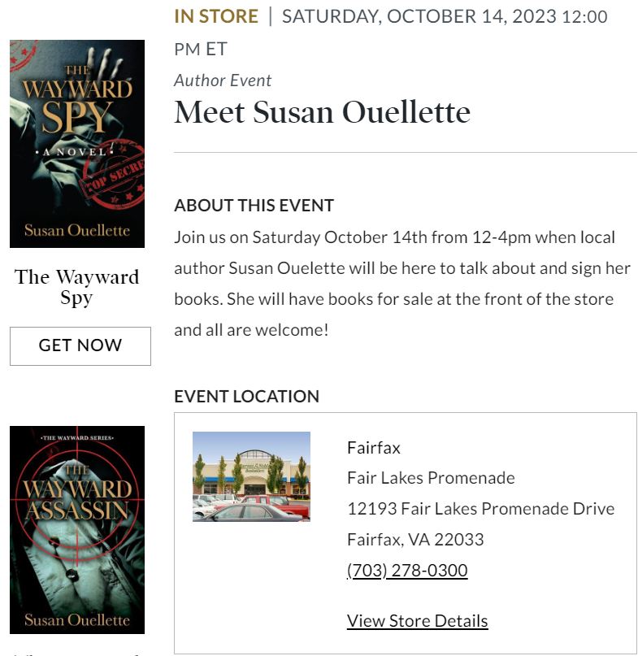The width and height of the screenshot is (638, 656).
Task: Click the EVENT LOCATION heading
Action: (x=246, y=397)
